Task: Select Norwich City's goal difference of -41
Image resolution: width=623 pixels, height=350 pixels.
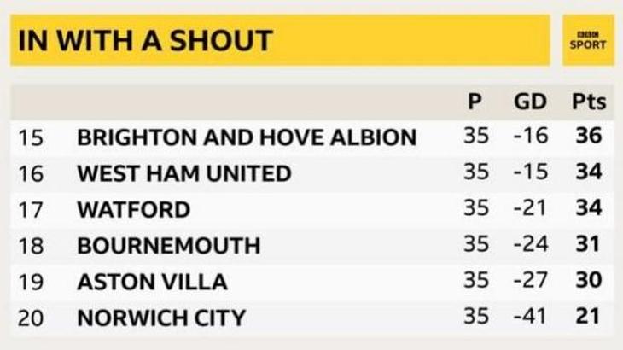Action: point(529,318)
